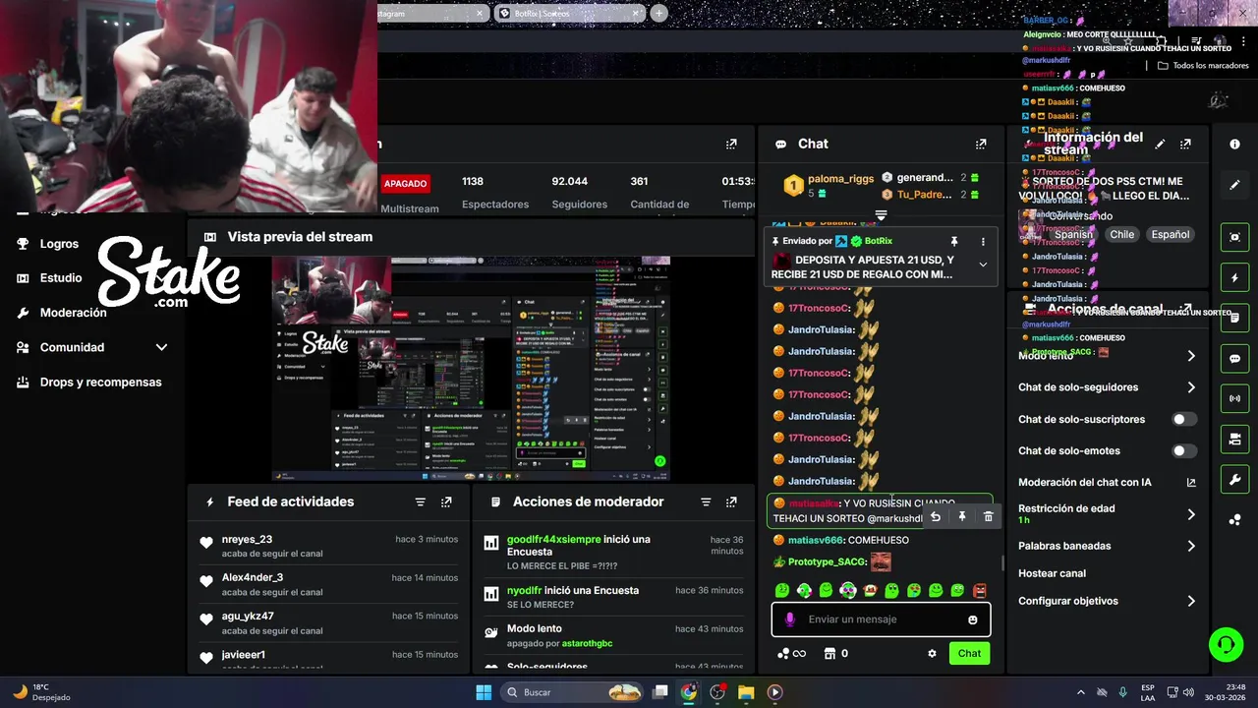1258x708 pixels.
Task: Click the green Chat send button
Action: pos(969,653)
